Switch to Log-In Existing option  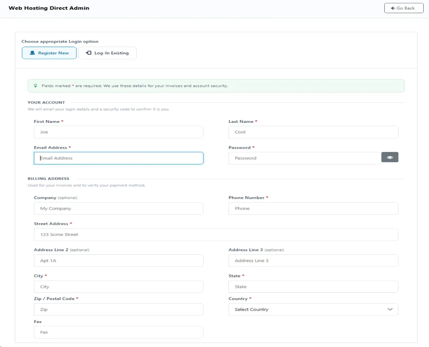click(x=107, y=53)
